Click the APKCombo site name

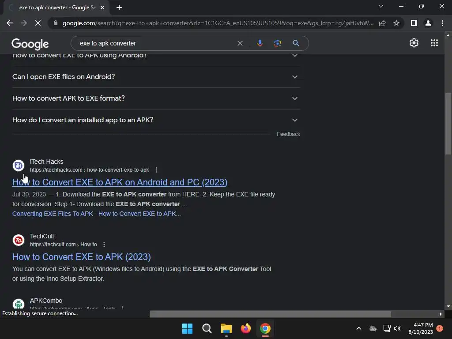tap(46, 301)
